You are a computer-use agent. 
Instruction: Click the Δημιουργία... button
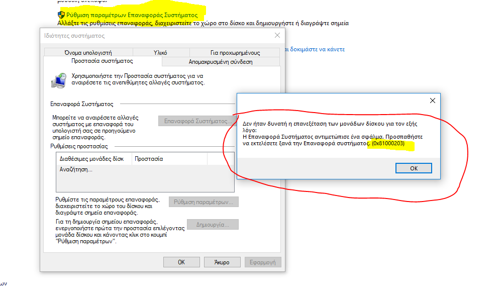213,225
